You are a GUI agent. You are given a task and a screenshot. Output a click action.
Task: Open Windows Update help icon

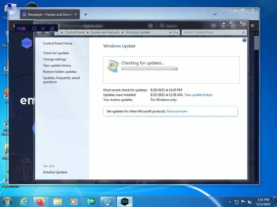(244, 40)
